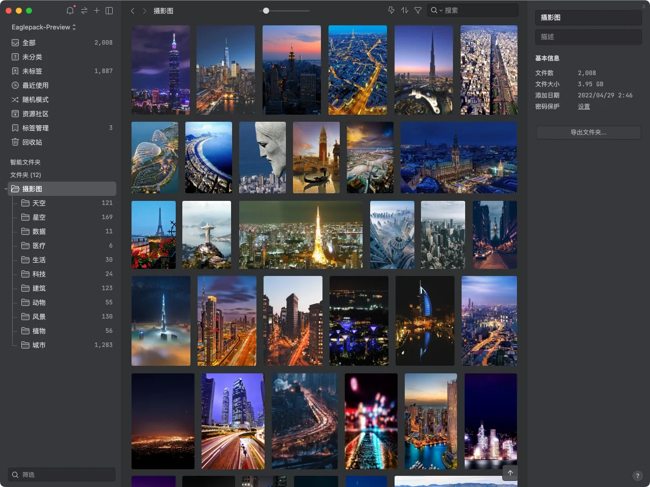Click the switch library arrows icon

coord(84,11)
